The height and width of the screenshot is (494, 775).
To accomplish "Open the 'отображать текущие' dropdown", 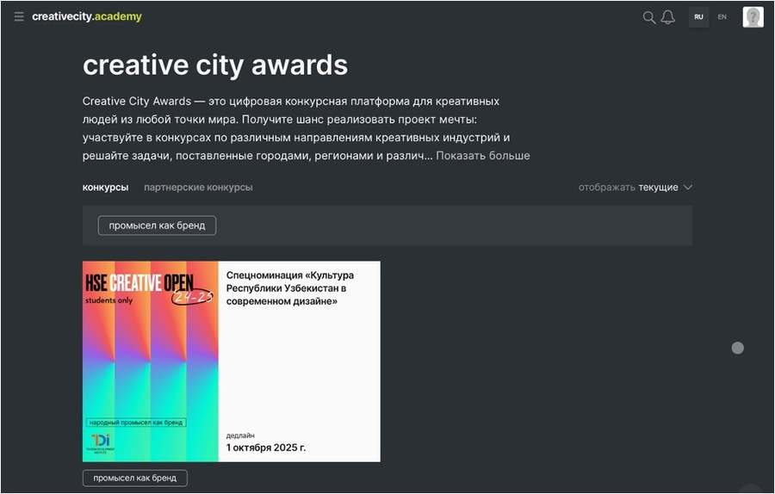I will [x=635, y=188].
